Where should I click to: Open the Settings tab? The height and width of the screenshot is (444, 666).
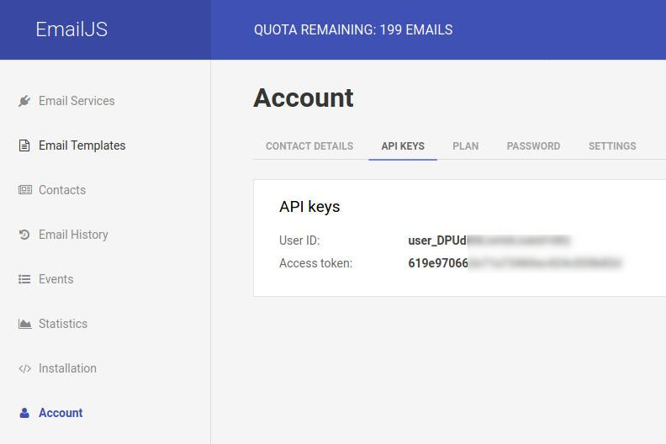(612, 146)
